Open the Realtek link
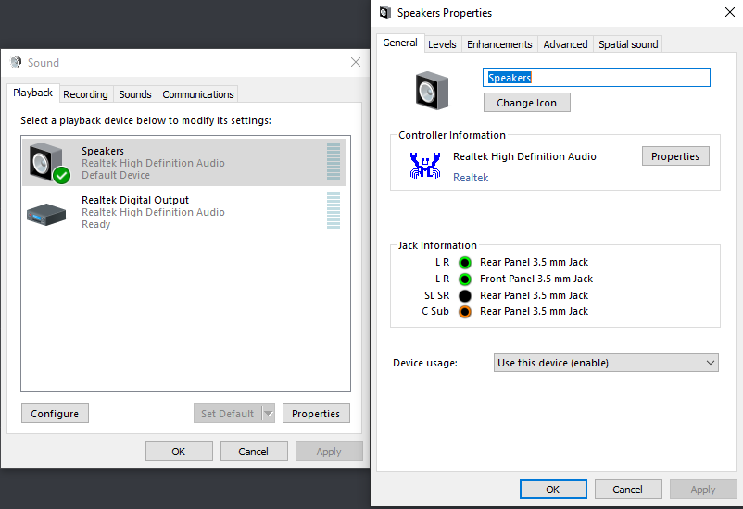743x509 pixels. (471, 178)
